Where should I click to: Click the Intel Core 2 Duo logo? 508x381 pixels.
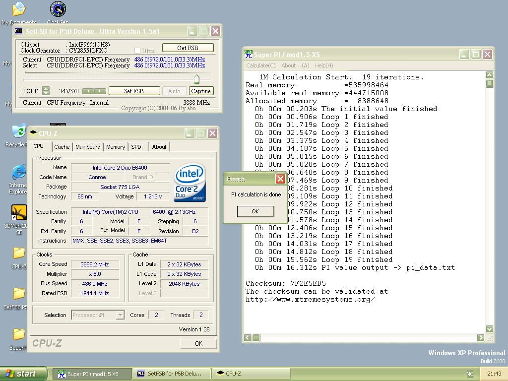pyautogui.click(x=190, y=183)
